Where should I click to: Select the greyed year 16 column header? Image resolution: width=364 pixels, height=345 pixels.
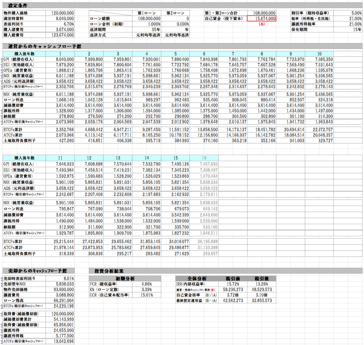(204, 158)
